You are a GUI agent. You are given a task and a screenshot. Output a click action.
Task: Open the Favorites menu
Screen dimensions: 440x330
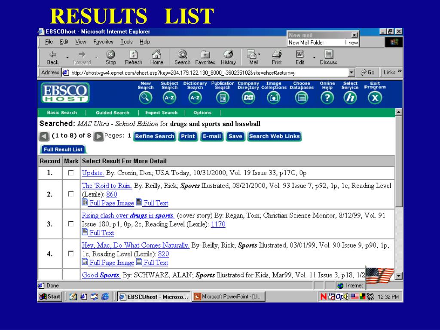point(103,42)
